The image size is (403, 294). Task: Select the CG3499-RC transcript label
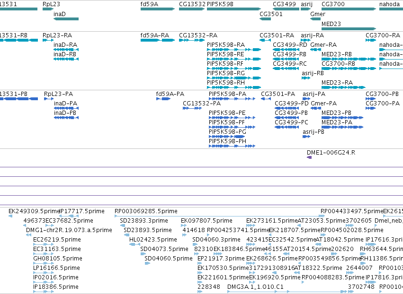(x=290, y=64)
